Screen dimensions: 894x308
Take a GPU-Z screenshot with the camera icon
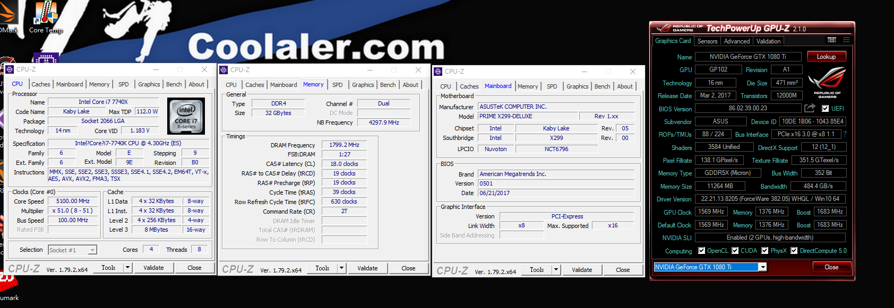(x=832, y=40)
